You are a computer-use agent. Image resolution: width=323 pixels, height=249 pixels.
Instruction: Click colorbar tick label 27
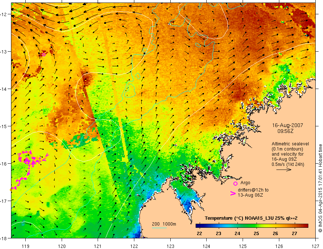(294, 233)
